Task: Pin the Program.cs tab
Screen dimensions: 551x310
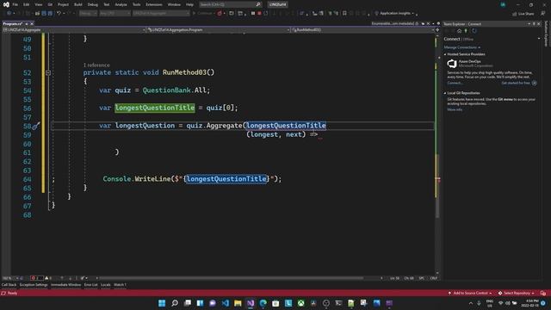Action: 27,23
